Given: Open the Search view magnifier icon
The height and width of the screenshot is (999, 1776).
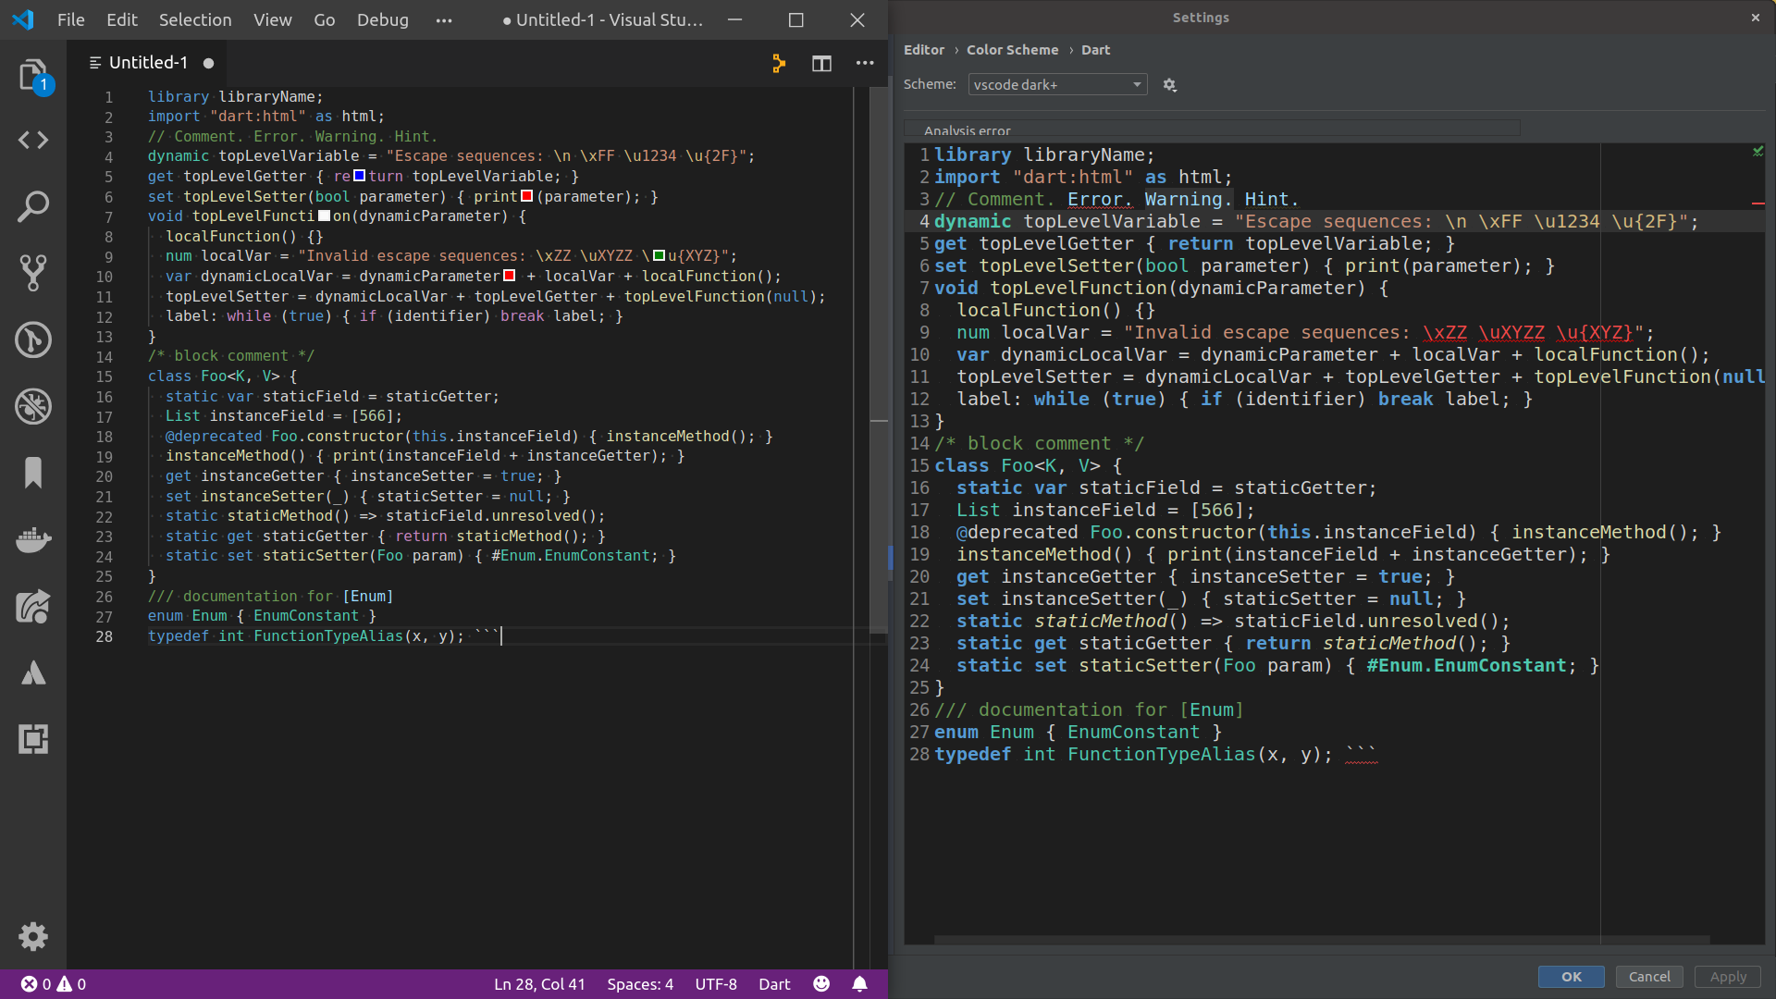Looking at the screenshot, I should [33, 206].
